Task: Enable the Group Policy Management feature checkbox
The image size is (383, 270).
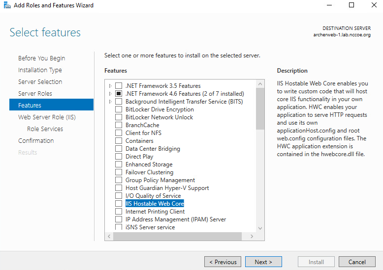Action: click(119, 180)
